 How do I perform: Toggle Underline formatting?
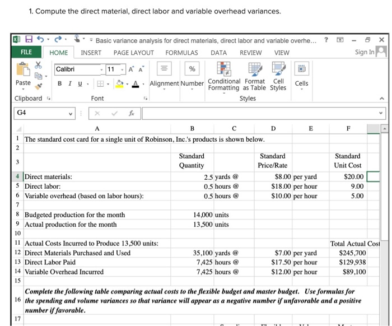coord(80,84)
